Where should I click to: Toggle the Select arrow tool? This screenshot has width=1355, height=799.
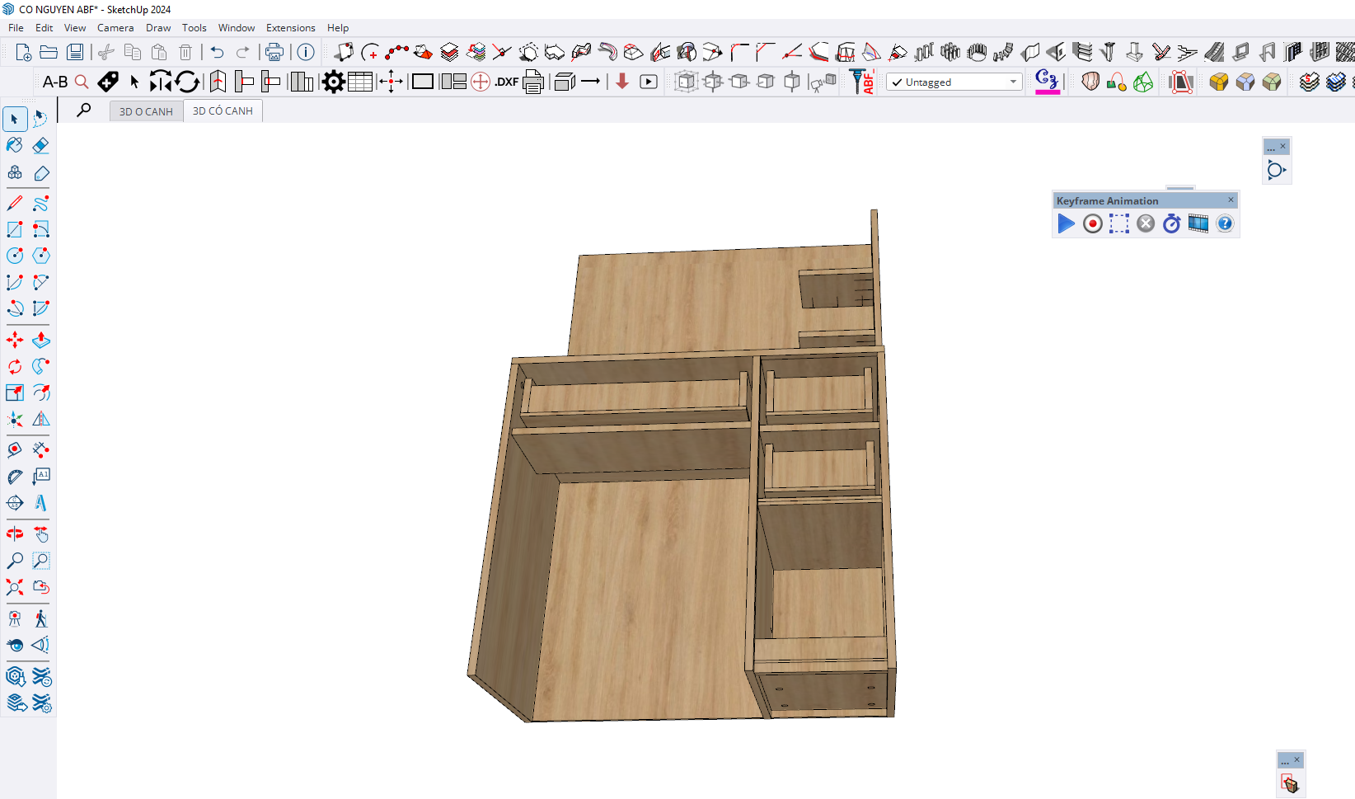pos(15,120)
